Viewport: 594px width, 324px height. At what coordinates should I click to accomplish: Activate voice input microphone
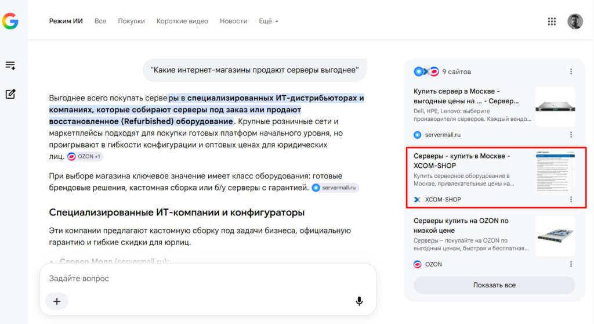359,301
